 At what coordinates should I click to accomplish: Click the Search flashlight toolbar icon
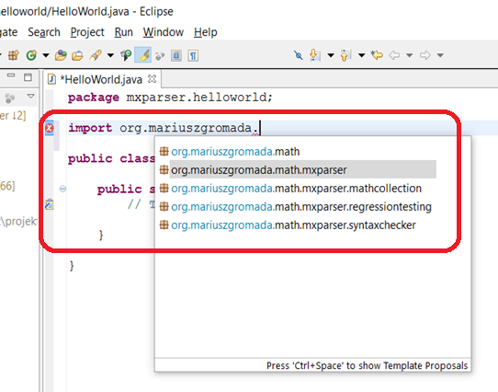[96, 55]
